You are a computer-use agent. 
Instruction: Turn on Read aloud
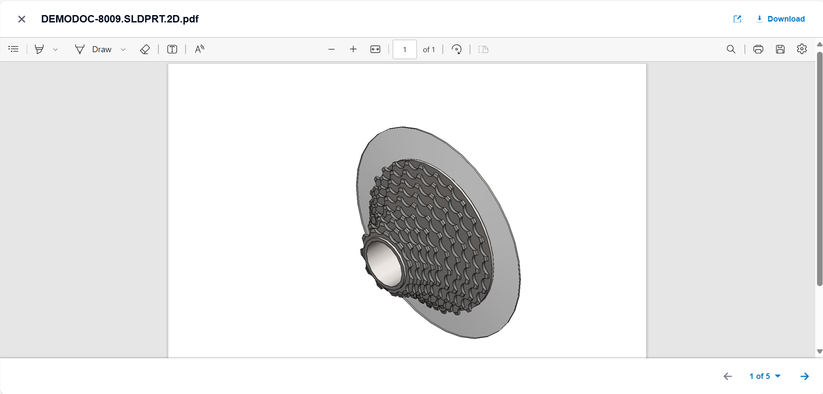coord(199,49)
